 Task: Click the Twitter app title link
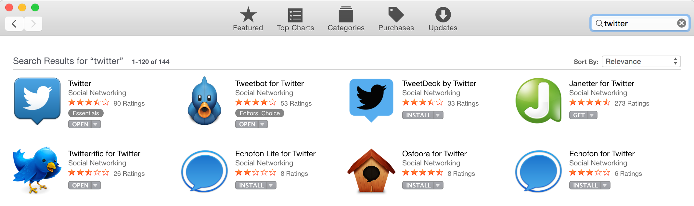coord(80,84)
